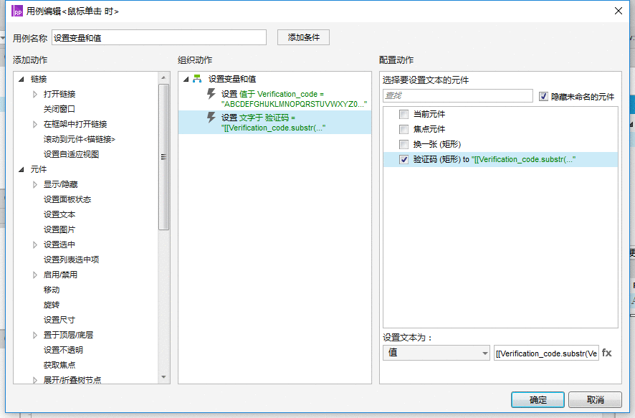
Task: Check the 焦点元件 checkbox
Action: coord(404,129)
